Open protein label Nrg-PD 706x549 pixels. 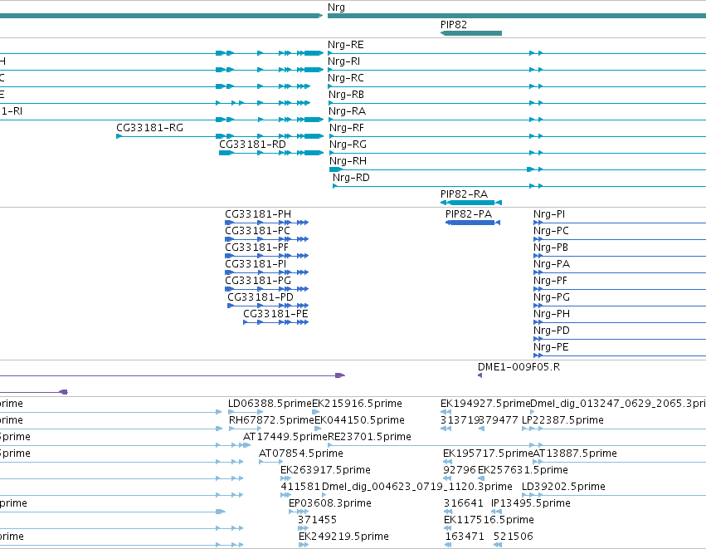click(551, 331)
